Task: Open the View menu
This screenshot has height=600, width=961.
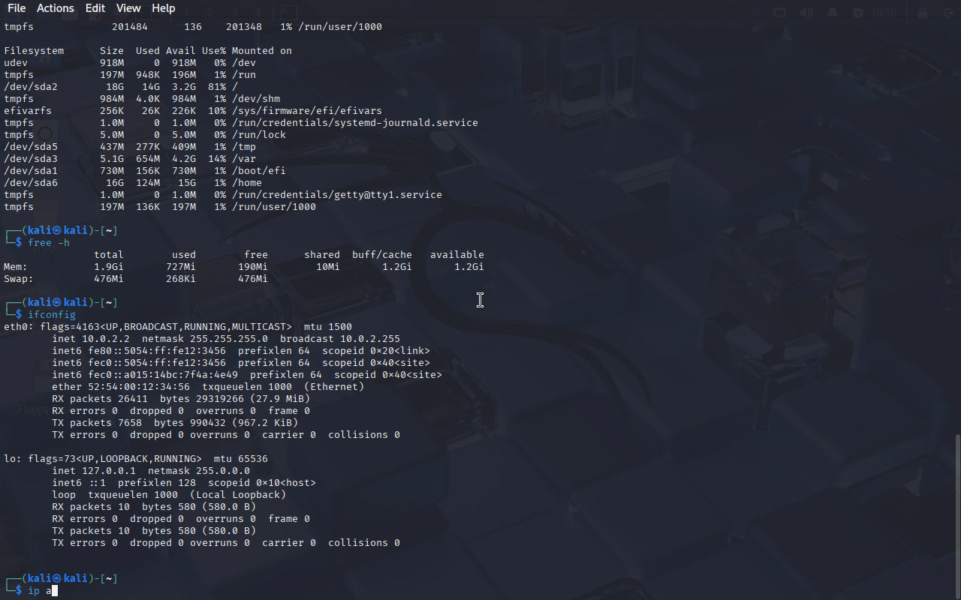Action: pyautogui.click(x=128, y=8)
